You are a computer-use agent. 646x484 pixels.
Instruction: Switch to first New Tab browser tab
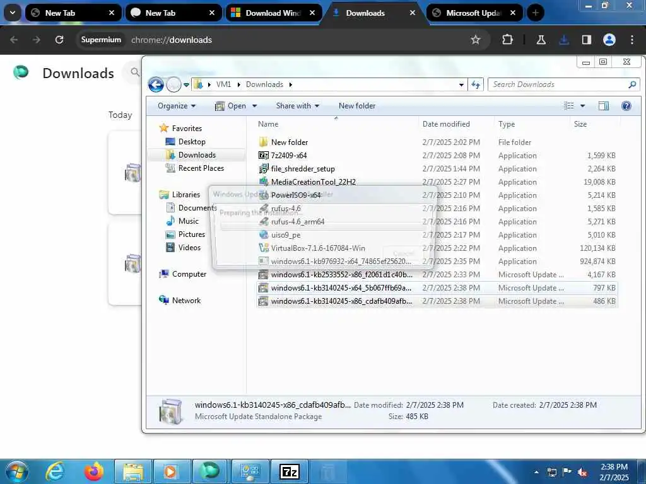point(72,13)
